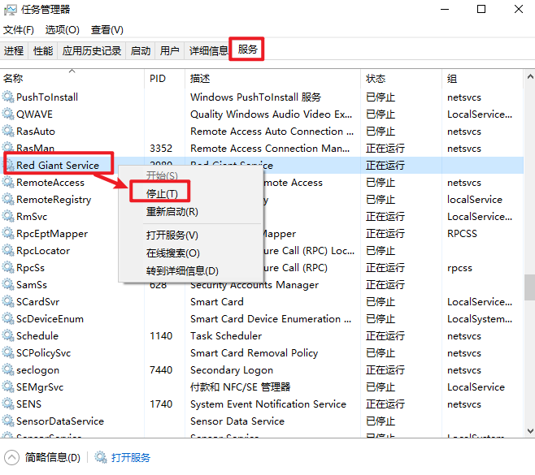Open the 文件(F) menu

pyautogui.click(x=19, y=30)
